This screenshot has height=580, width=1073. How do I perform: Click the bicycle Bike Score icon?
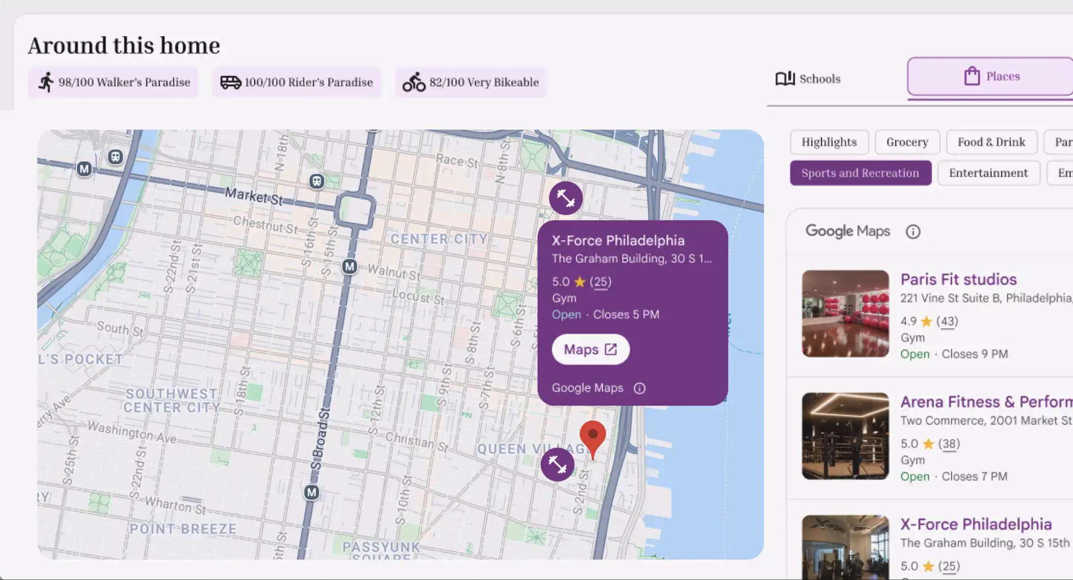tap(414, 82)
